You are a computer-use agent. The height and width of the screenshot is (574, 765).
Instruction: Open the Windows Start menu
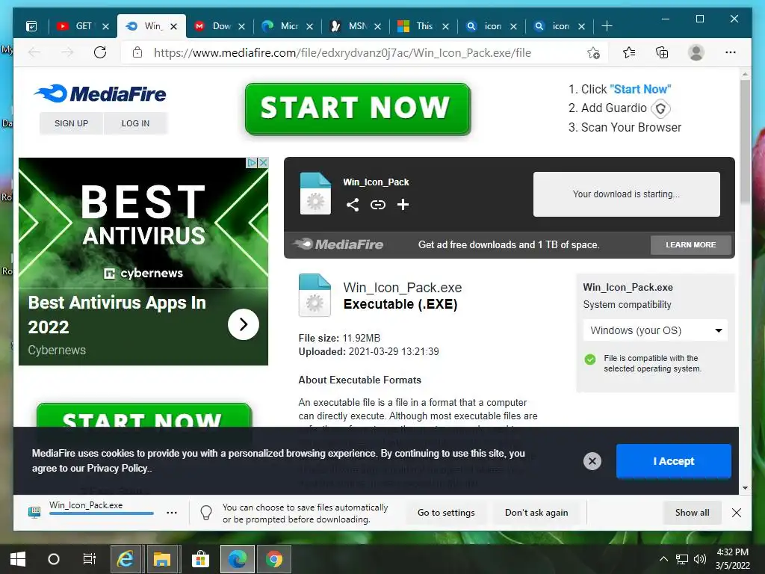tap(18, 559)
